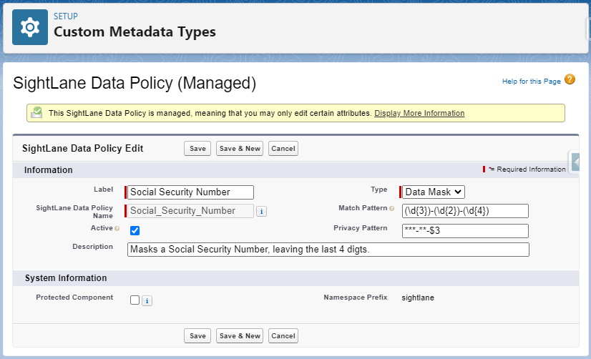
Task: Click the Match Pattern help icon
Action: [391, 208]
